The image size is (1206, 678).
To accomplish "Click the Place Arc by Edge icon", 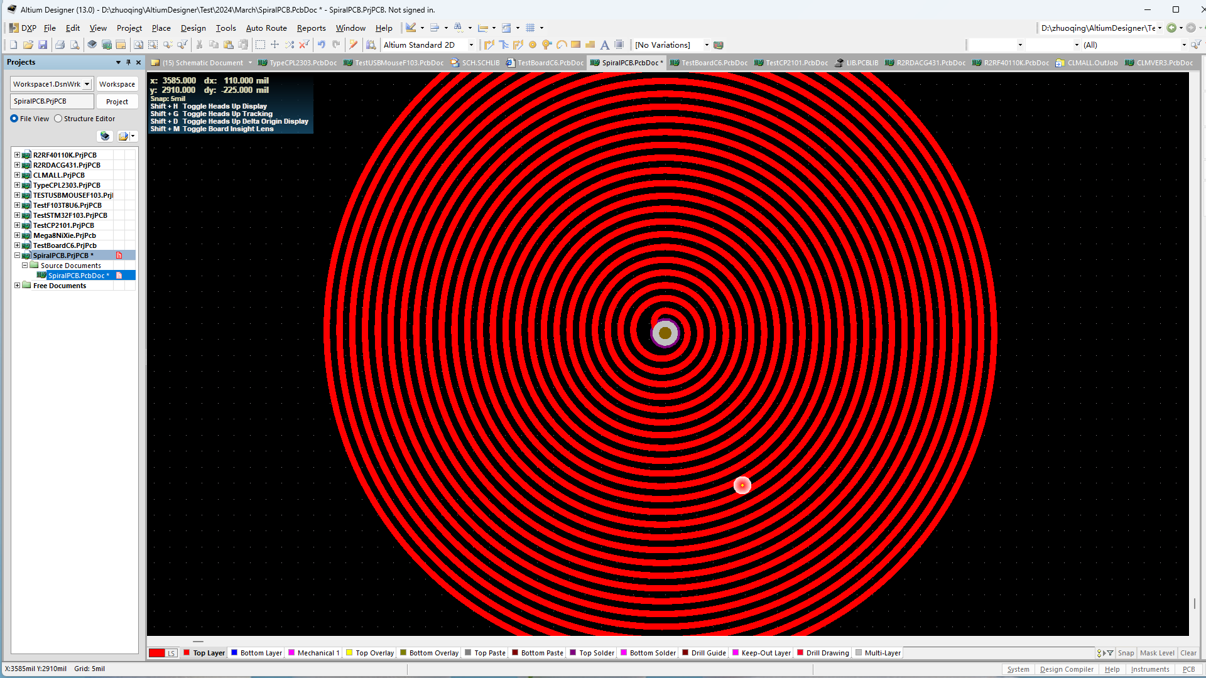I will point(562,45).
